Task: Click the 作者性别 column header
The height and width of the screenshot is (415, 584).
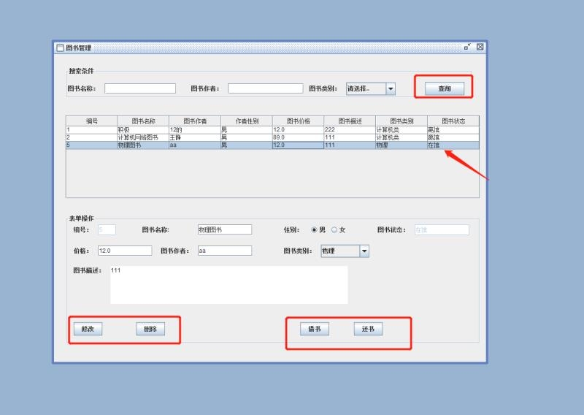Action: tap(247, 121)
